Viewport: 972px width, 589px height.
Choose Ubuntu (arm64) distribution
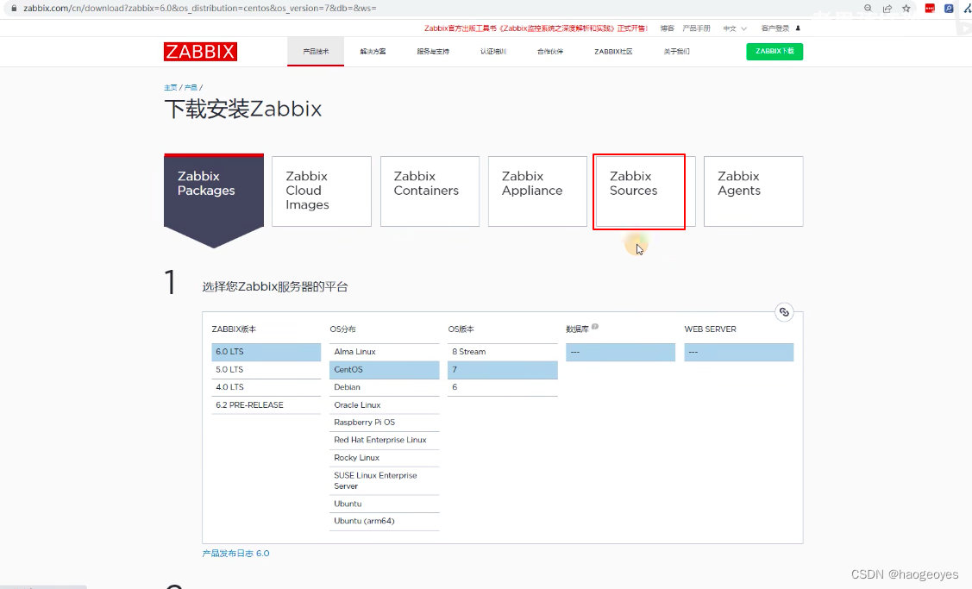(385, 521)
